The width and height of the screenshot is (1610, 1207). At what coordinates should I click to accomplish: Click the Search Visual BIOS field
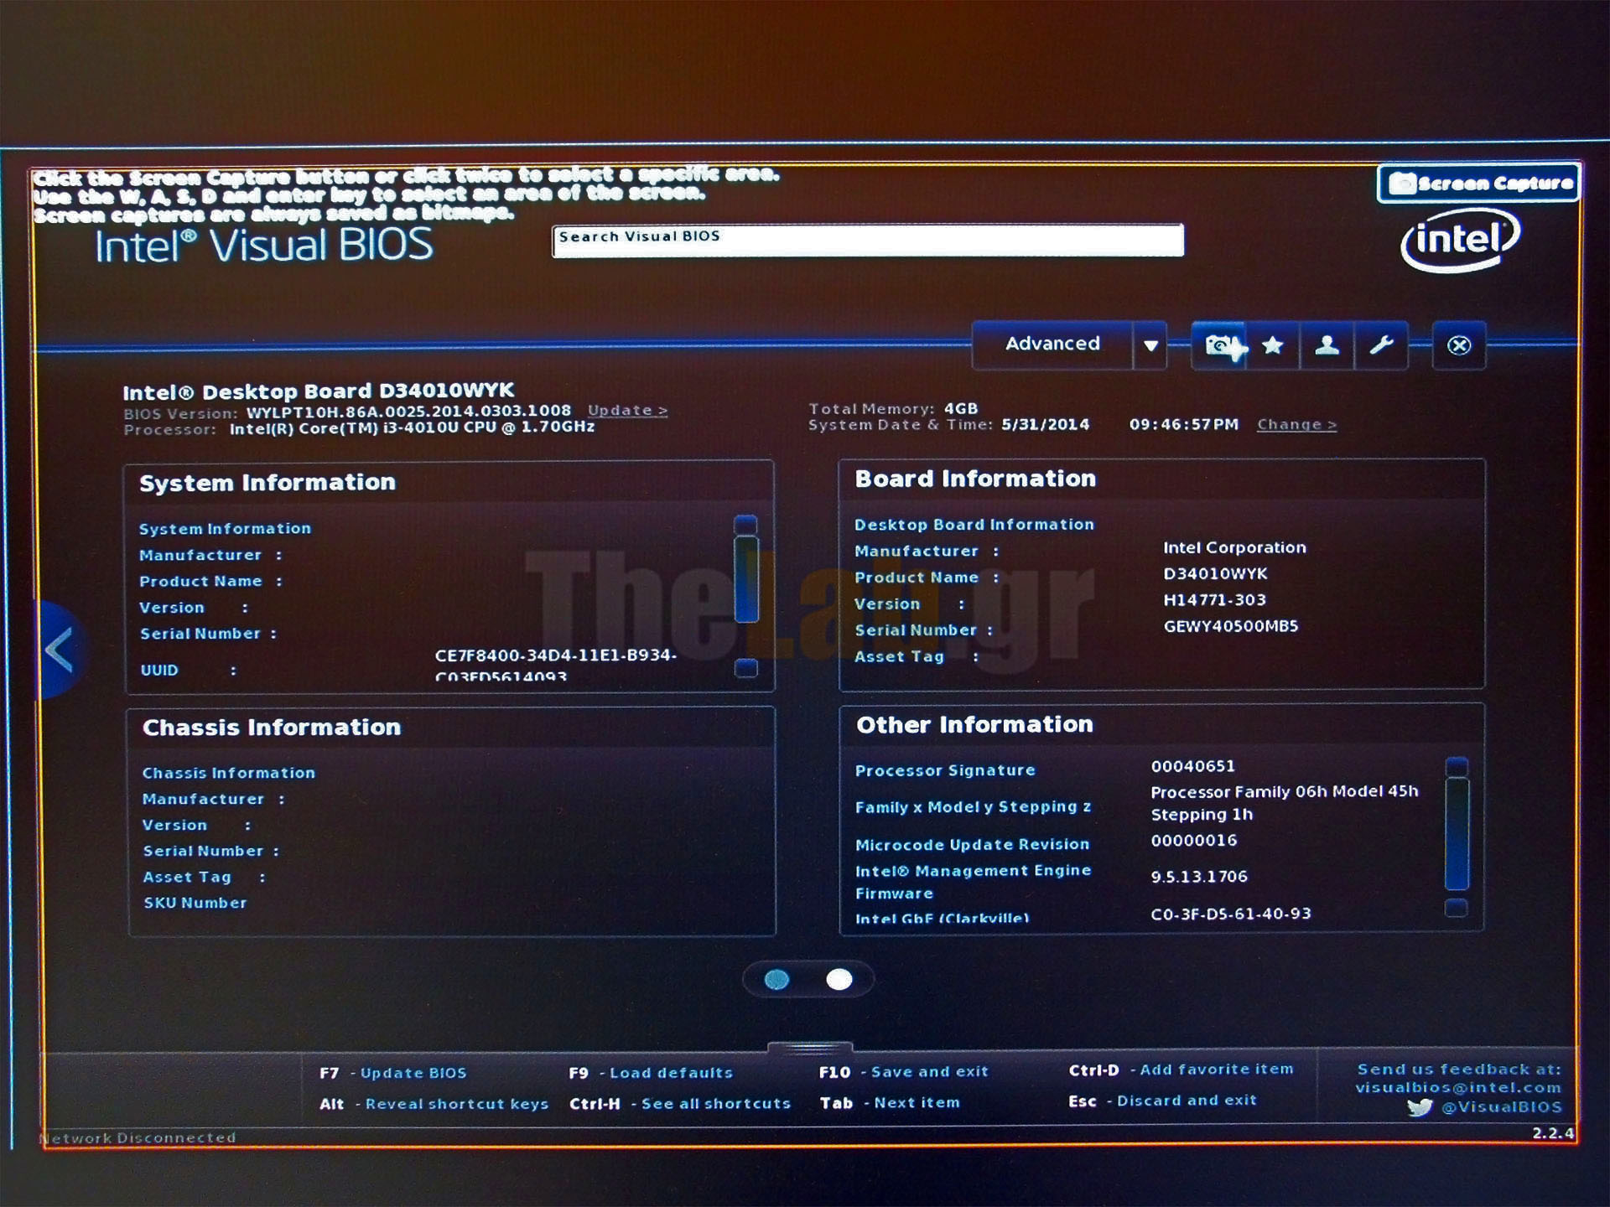(x=868, y=241)
